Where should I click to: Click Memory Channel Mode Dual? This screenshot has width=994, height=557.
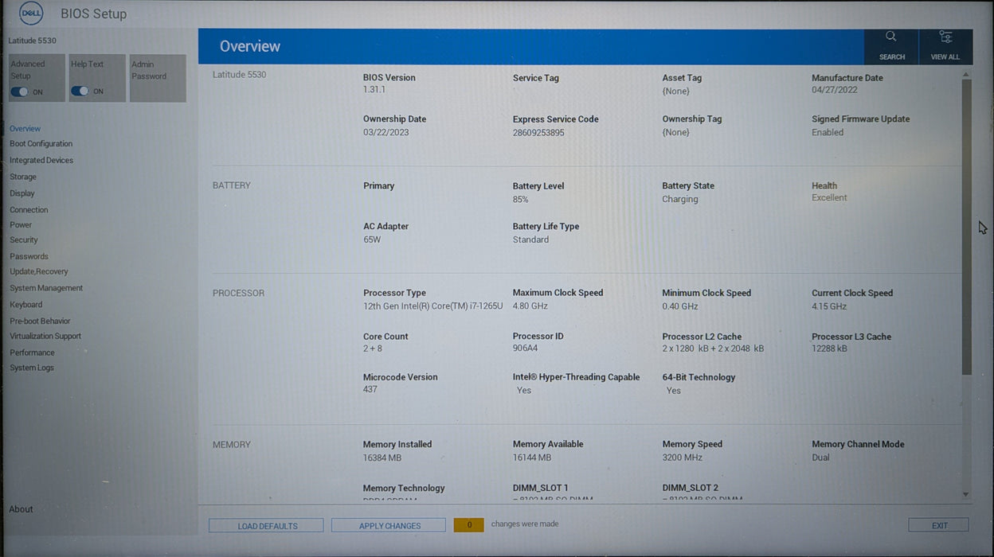tap(820, 458)
